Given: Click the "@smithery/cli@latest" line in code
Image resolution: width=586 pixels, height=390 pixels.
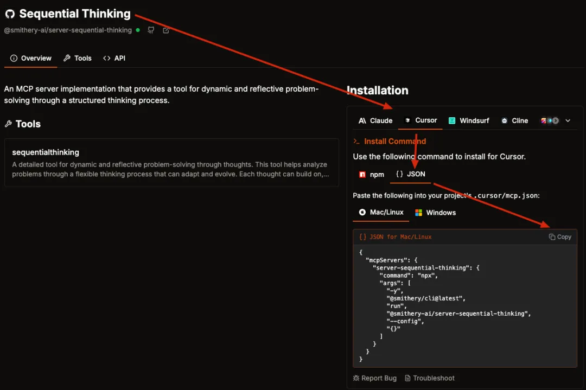Looking at the screenshot, I should pos(426,298).
